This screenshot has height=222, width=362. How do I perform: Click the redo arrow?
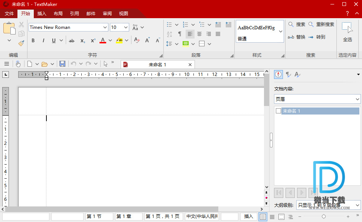(x=88, y=64)
